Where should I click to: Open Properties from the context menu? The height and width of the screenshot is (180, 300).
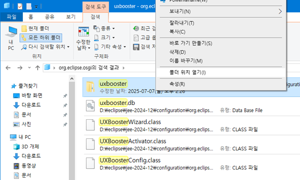click(x=221, y=84)
